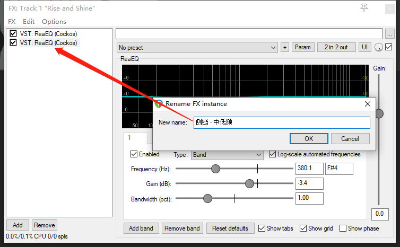Click the Add FX button
This screenshot has height=247, width=400.
(18, 225)
